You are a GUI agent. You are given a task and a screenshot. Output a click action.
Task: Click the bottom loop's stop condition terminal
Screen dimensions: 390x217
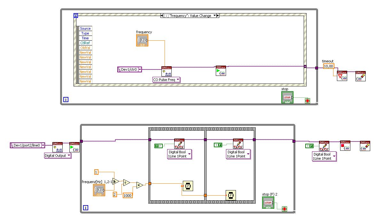[284, 209]
